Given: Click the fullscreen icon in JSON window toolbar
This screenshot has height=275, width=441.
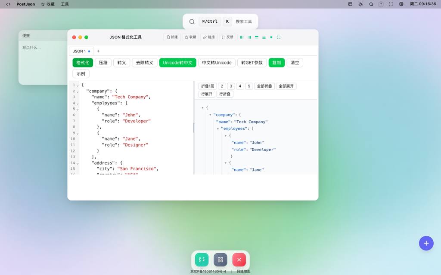Looking at the screenshot, I should pyautogui.click(x=279, y=37).
